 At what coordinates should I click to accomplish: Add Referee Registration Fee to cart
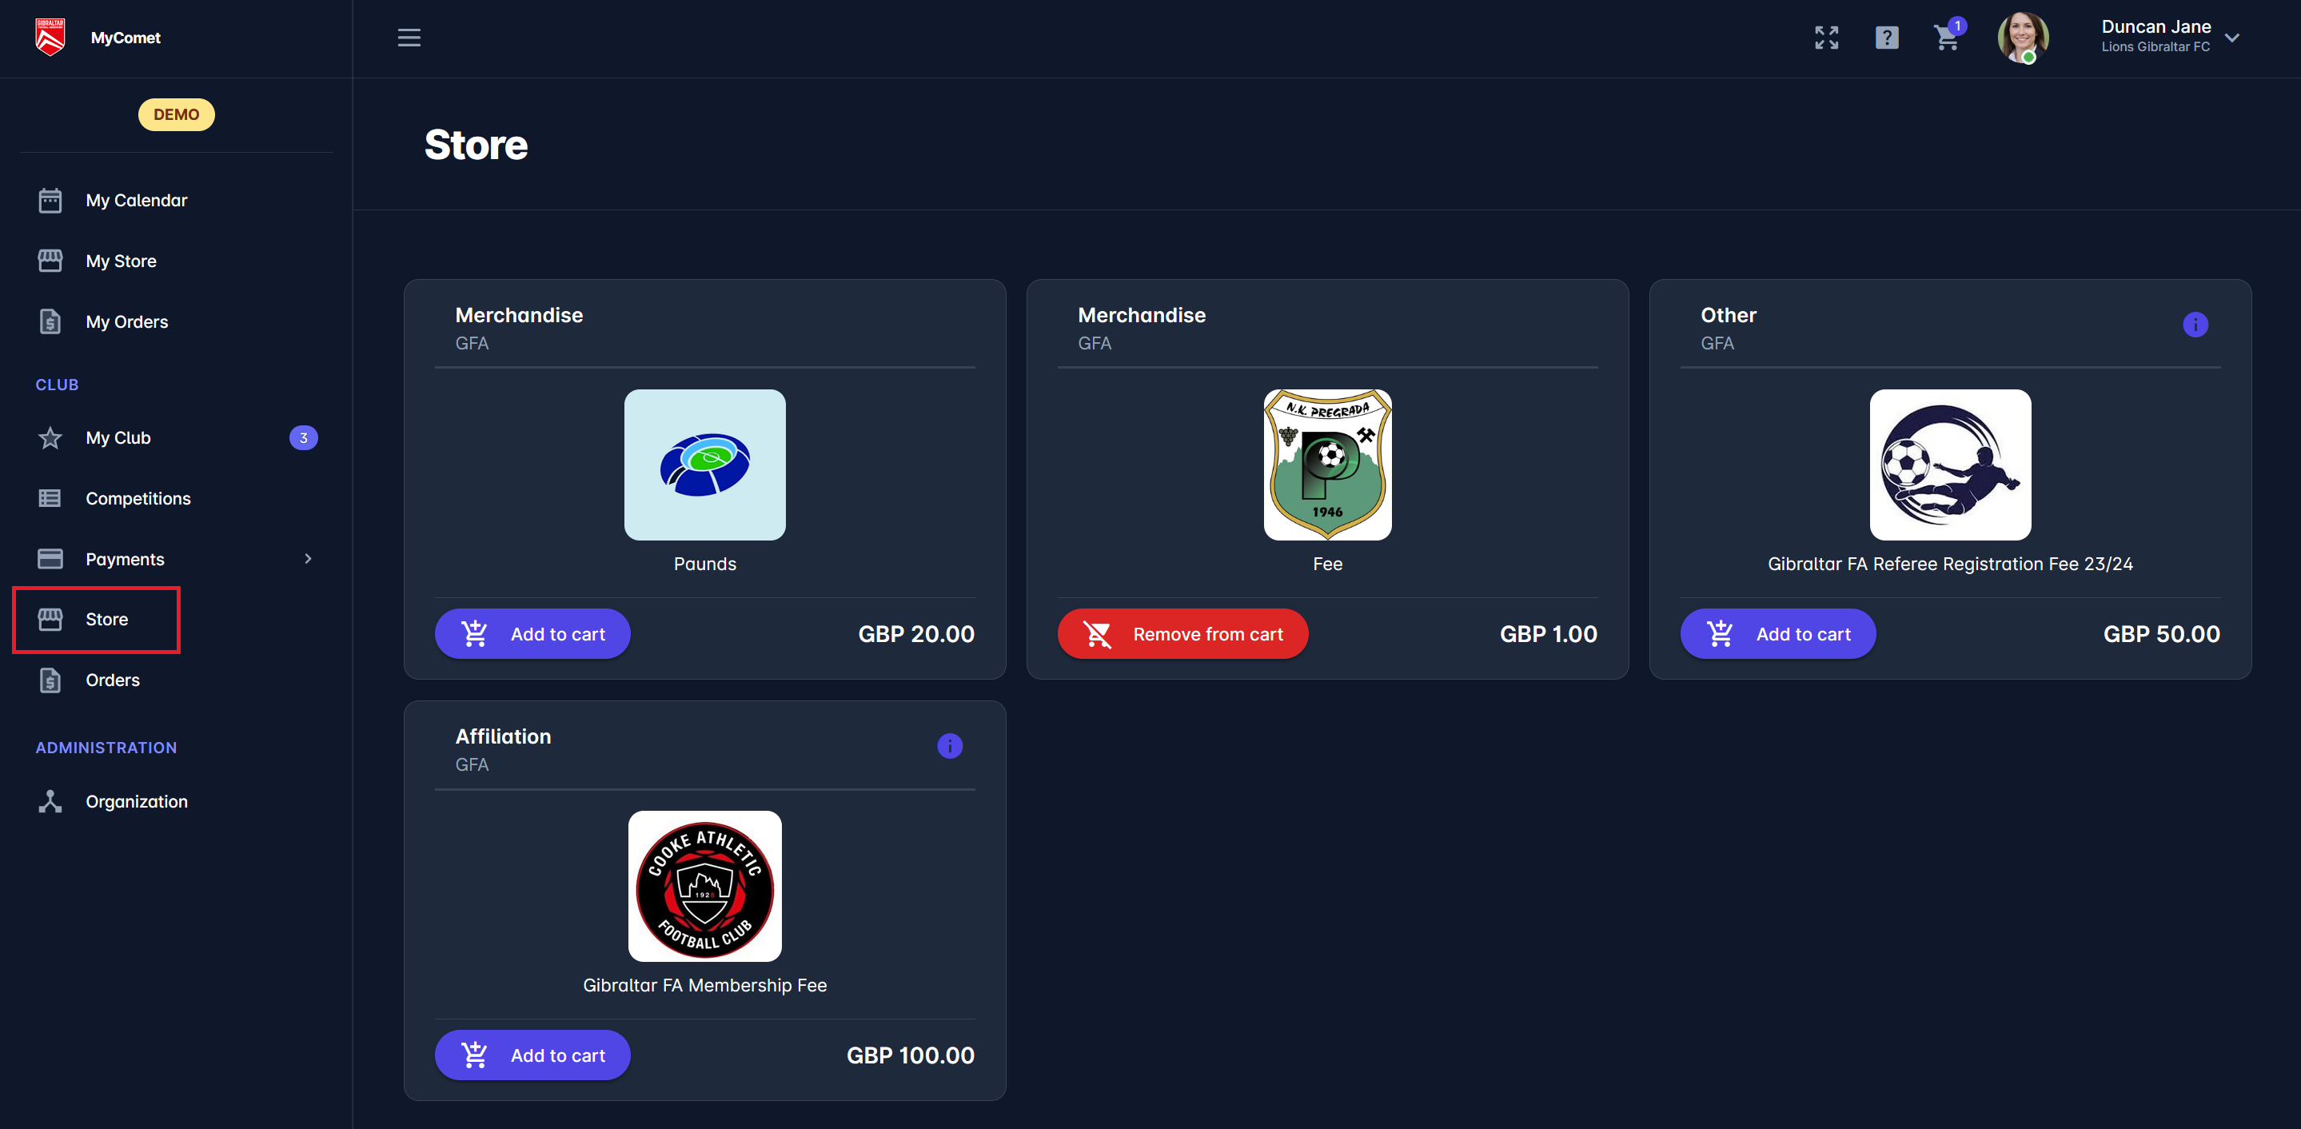click(x=1777, y=634)
